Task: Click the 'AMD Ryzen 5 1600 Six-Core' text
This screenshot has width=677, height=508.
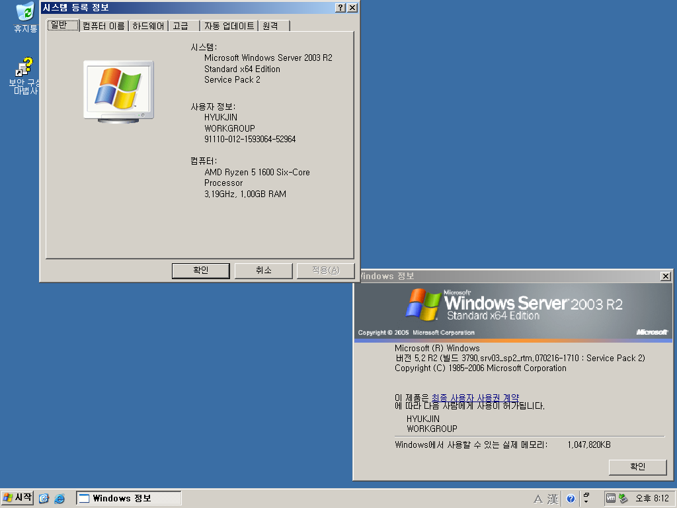Action: (x=257, y=172)
